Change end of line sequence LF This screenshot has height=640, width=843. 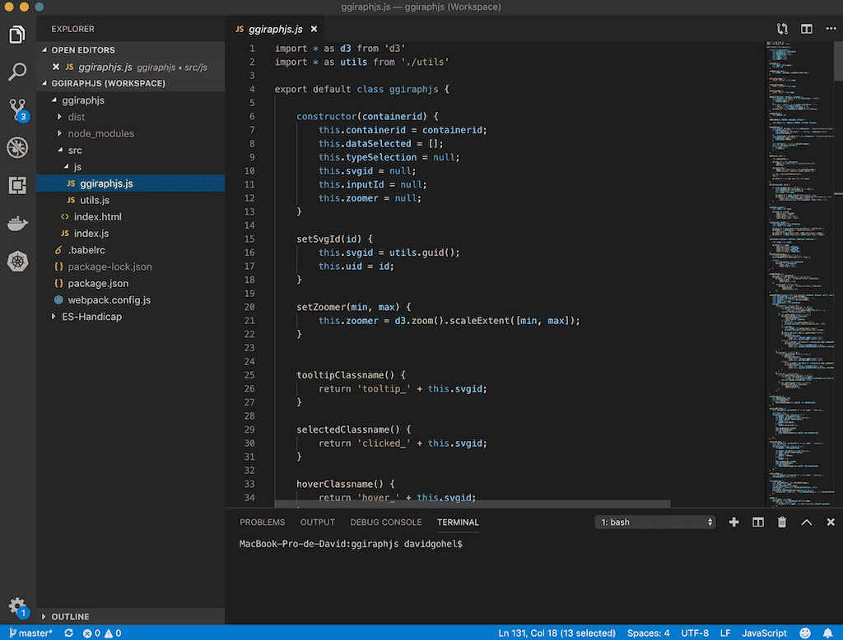tap(724, 633)
